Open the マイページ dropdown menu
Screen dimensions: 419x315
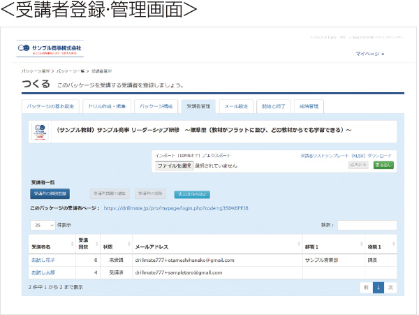[369, 54]
